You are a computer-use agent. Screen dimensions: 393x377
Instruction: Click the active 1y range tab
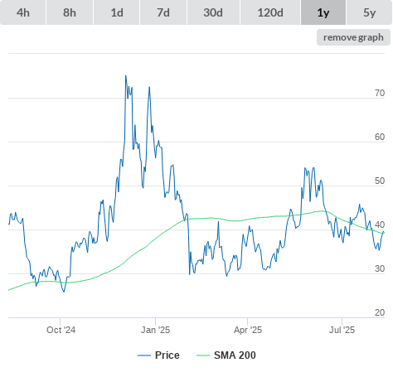(323, 12)
